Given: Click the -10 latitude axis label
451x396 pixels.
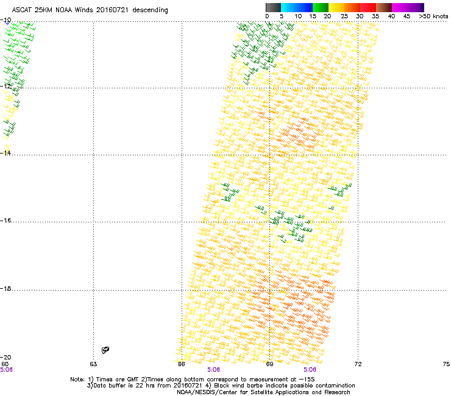Looking at the screenshot, I should pos(5,20).
